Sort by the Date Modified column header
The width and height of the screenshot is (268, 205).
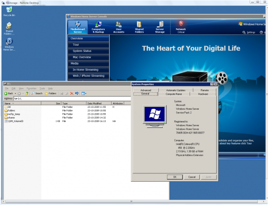99,103
